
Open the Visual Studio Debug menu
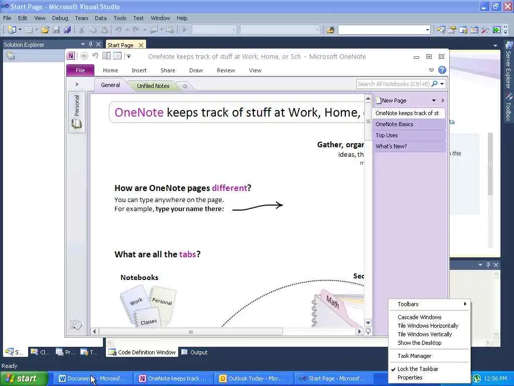[60, 18]
